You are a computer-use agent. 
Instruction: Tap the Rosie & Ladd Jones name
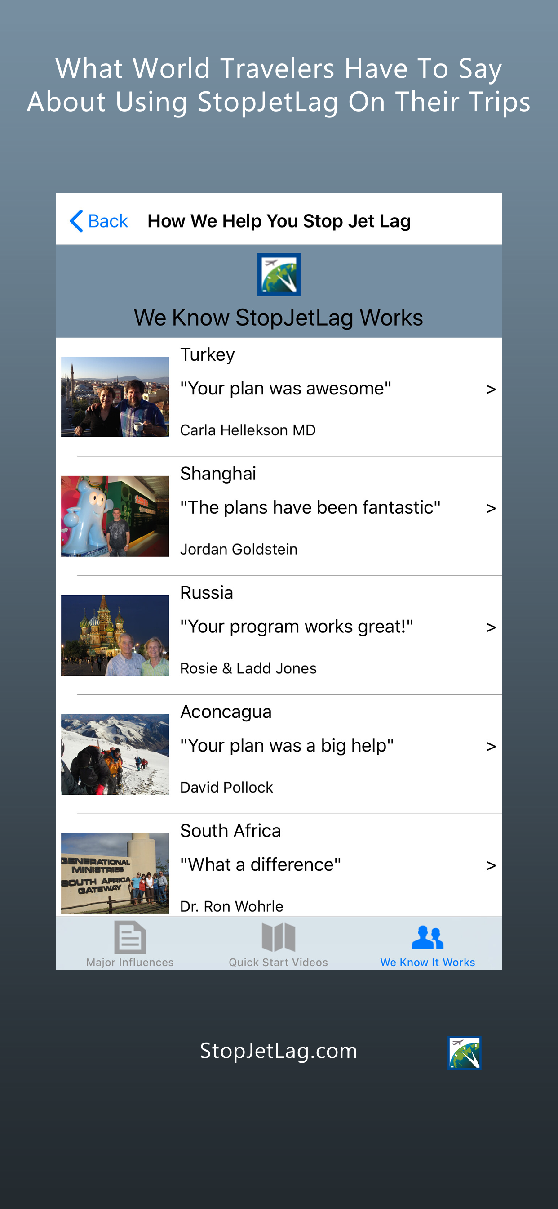[x=248, y=668]
